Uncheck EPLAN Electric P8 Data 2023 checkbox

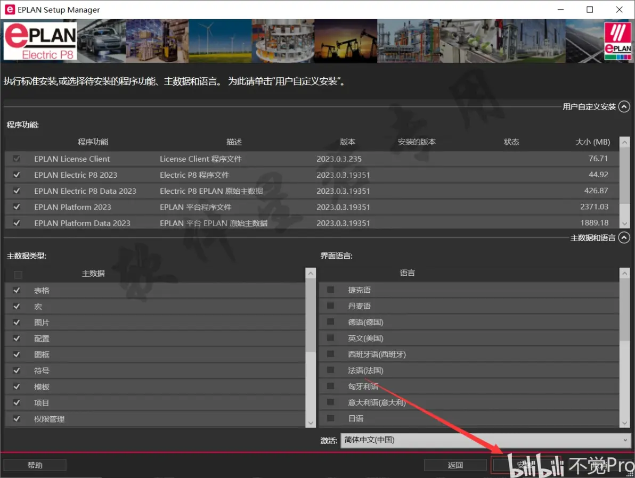[17, 191]
